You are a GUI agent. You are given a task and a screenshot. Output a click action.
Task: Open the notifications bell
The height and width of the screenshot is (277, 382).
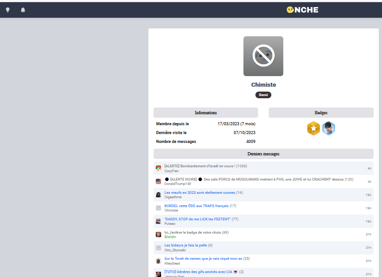(x=23, y=10)
